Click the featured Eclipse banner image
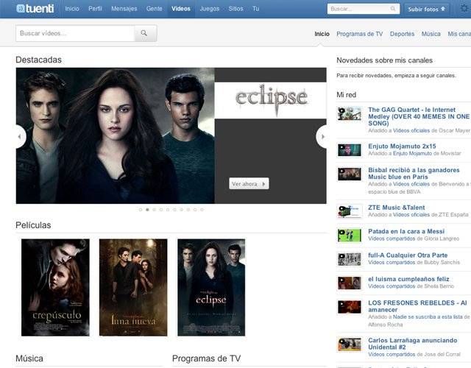 (x=171, y=135)
